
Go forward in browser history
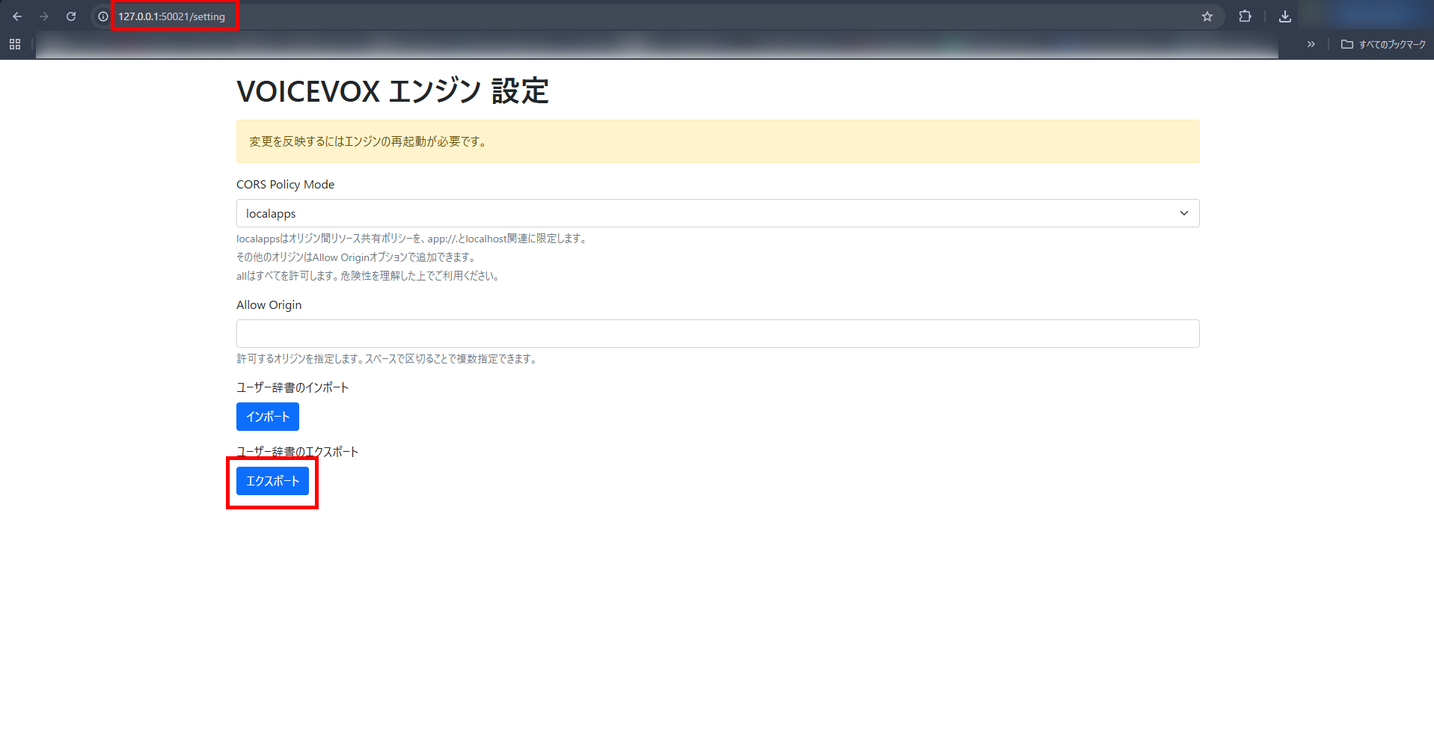point(44,16)
